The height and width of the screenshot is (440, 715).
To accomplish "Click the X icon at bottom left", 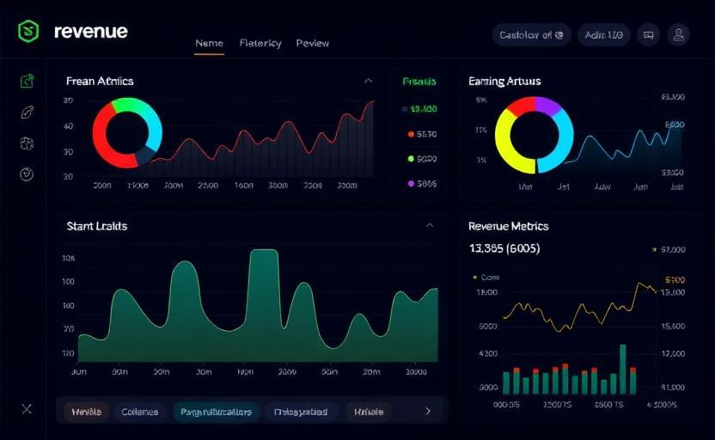I will tap(27, 409).
